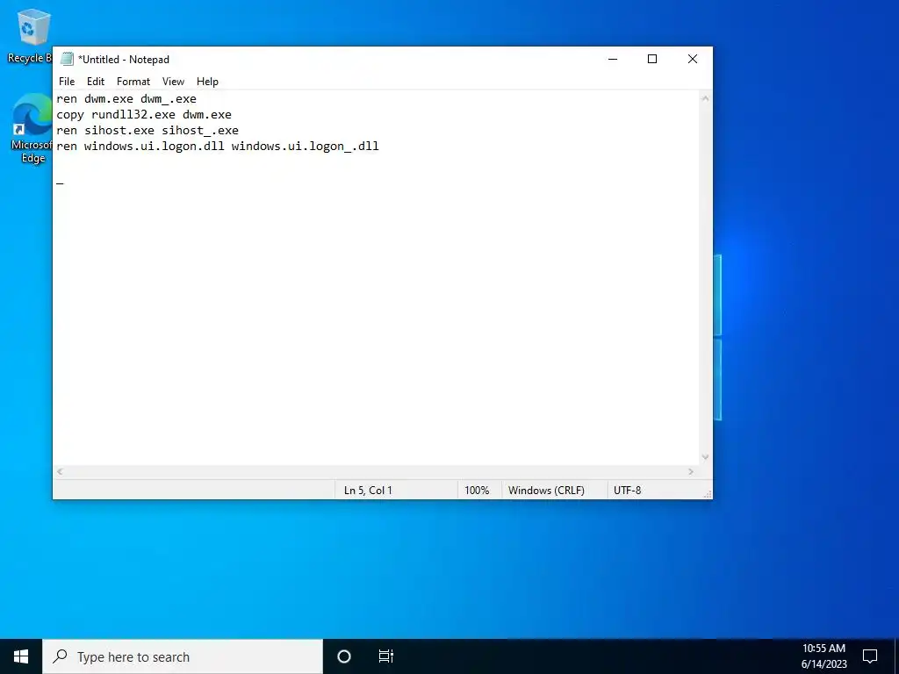This screenshot has height=674, width=899.
Task: Open the Recycle Bin desktop icon
Action: [29, 35]
